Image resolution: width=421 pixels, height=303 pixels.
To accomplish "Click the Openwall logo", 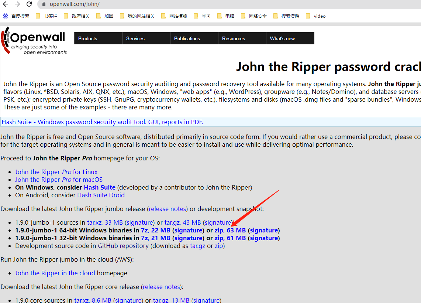I will click(34, 41).
